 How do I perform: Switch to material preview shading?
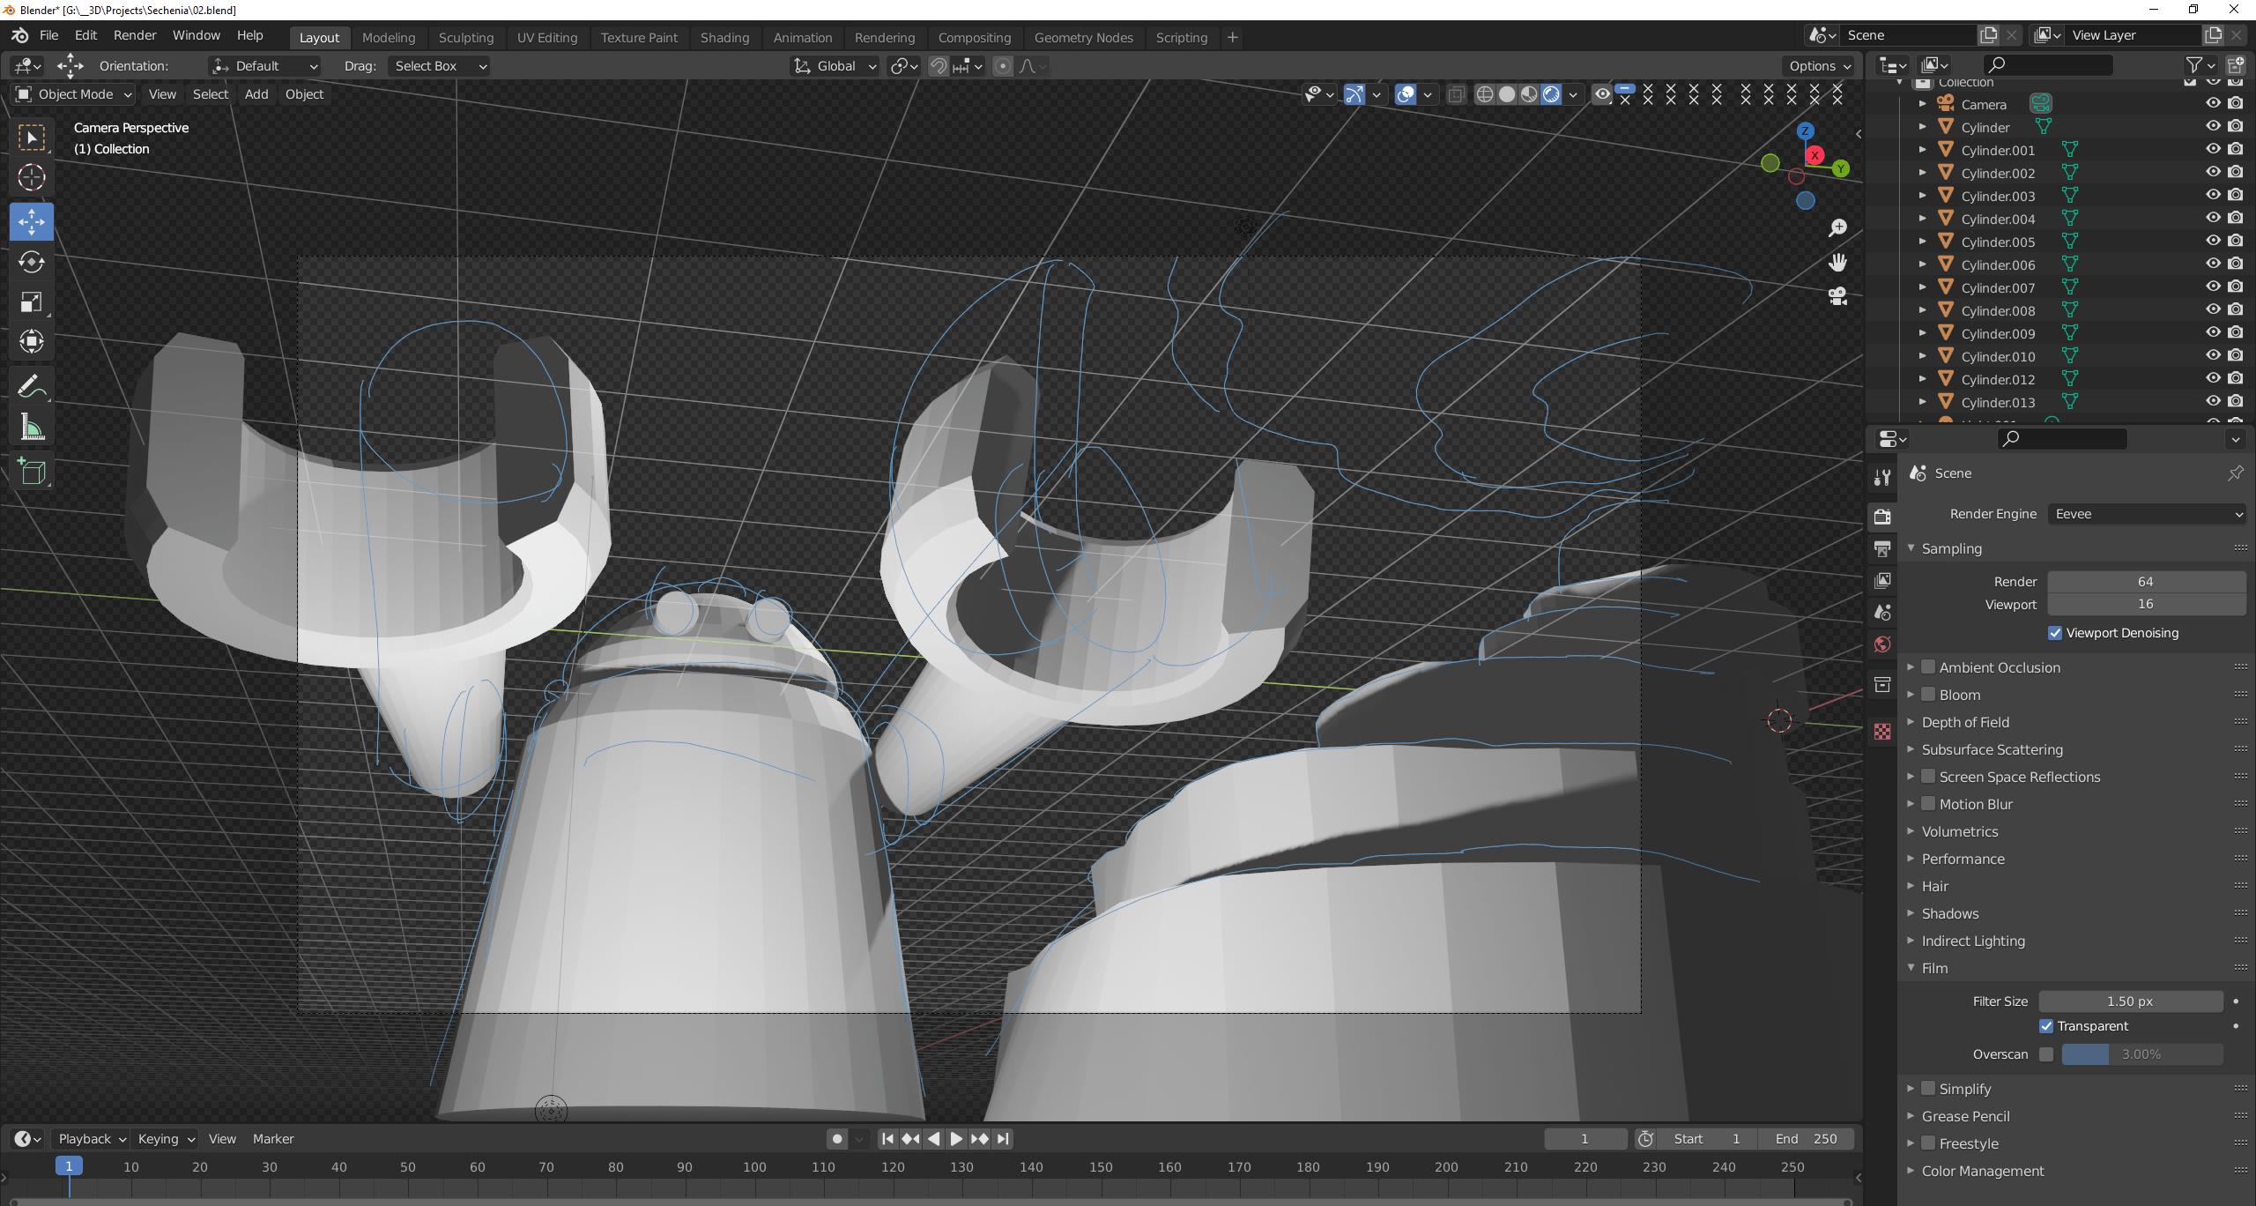[1529, 94]
